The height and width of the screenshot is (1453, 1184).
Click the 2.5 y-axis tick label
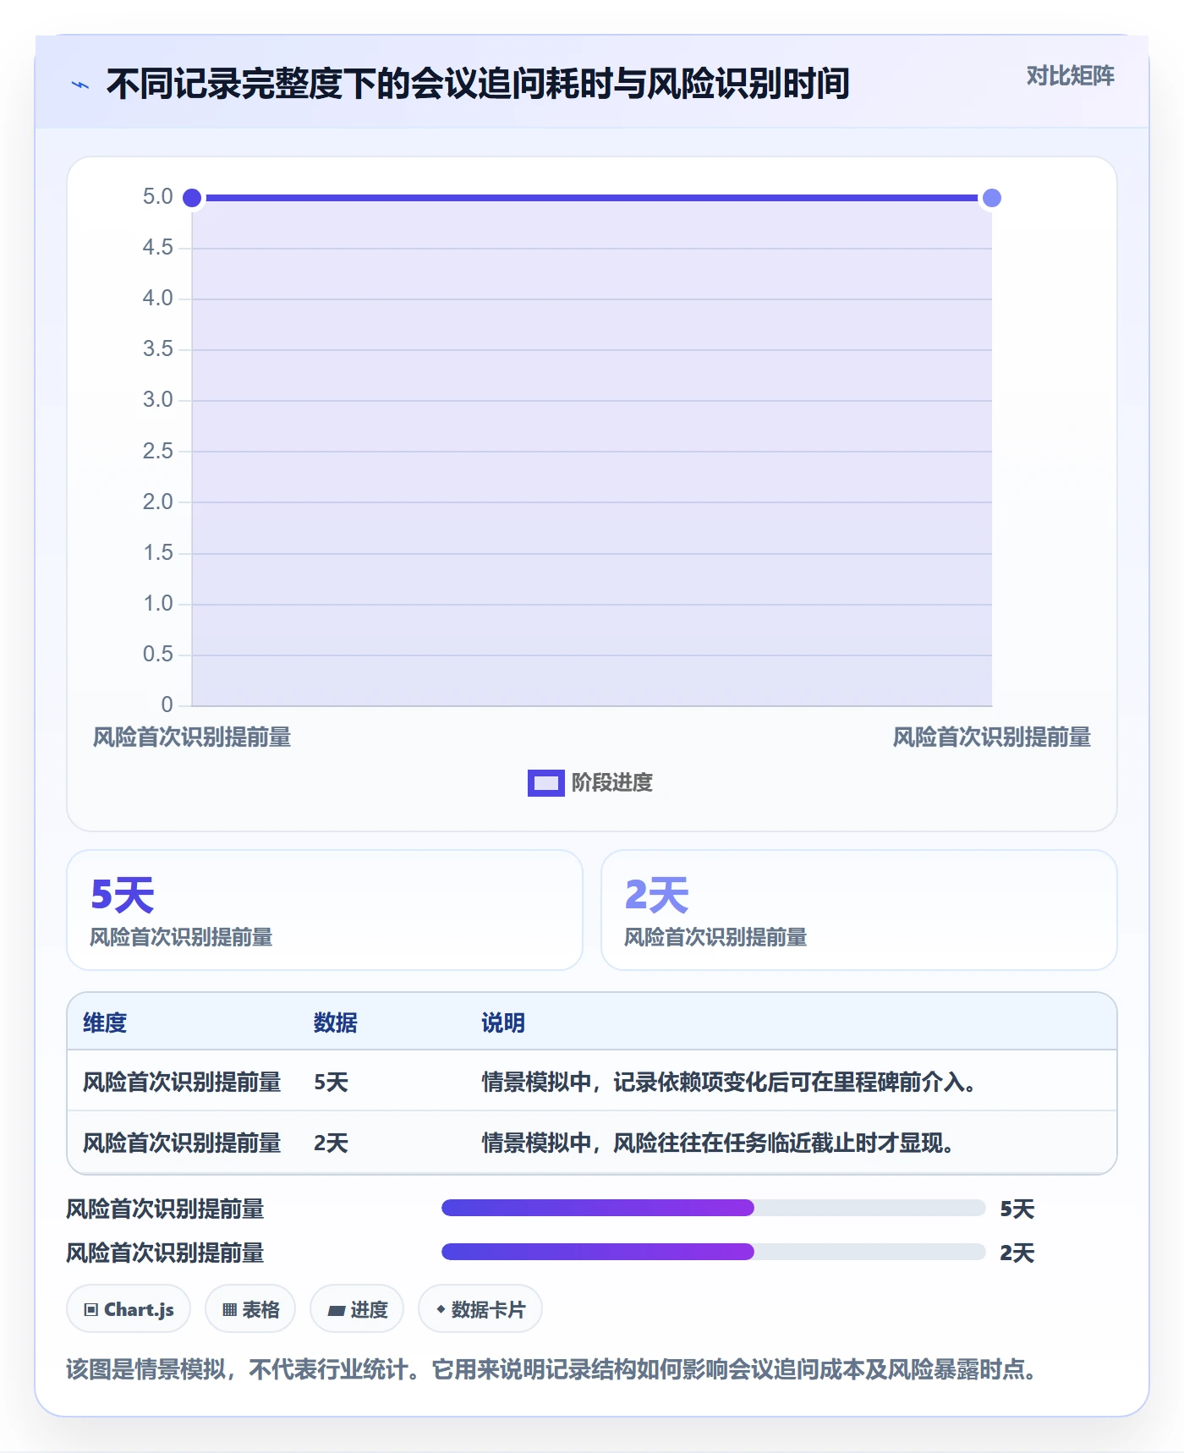coord(157,451)
